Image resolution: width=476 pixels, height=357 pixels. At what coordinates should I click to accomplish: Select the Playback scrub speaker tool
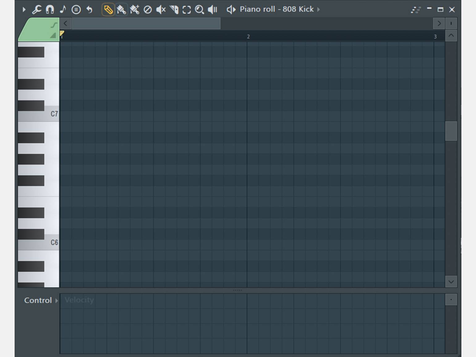(213, 10)
